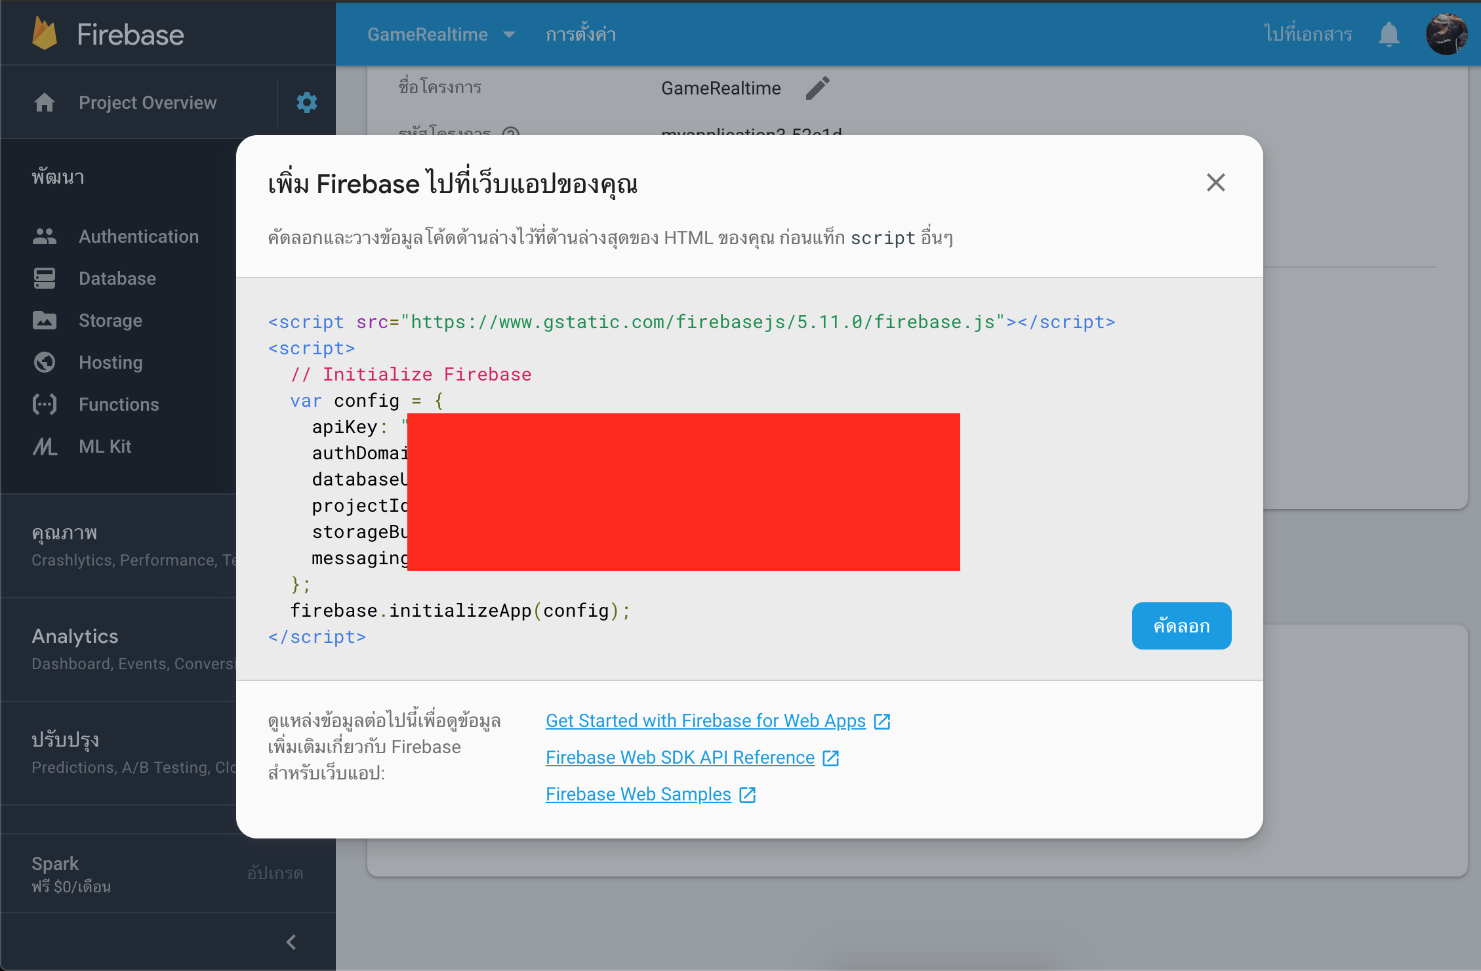The width and height of the screenshot is (1481, 971).
Task: Open the Database section
Action: (117, 278)
